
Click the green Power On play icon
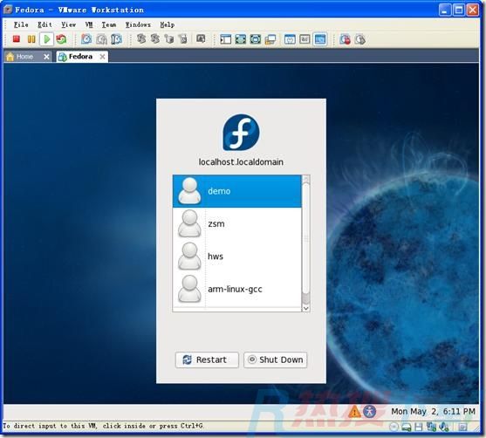click(x=47, y=39)
